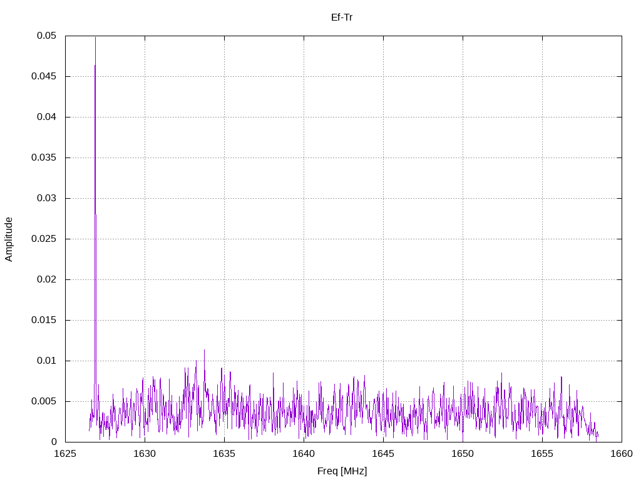The image size is (641, 480).
Task: Click the y-axis tick label 0.04
Action: point(46,117)
